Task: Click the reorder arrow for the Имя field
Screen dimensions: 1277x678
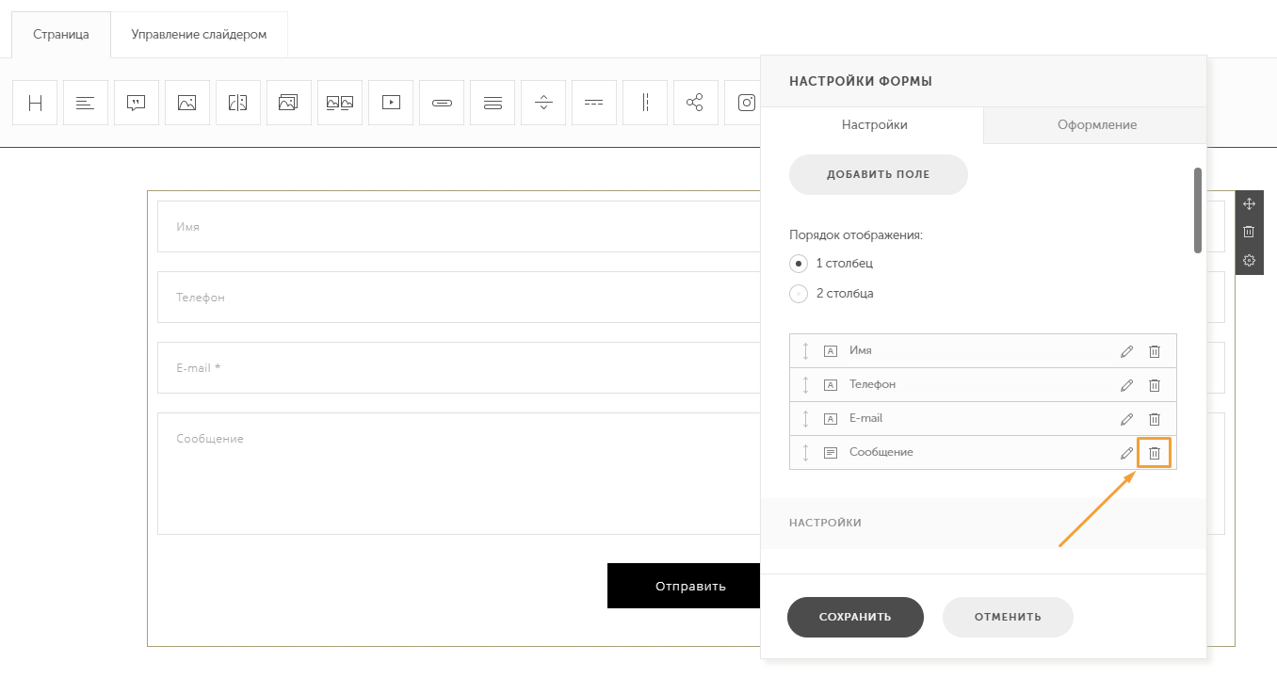Action: [x=806, y=351]
